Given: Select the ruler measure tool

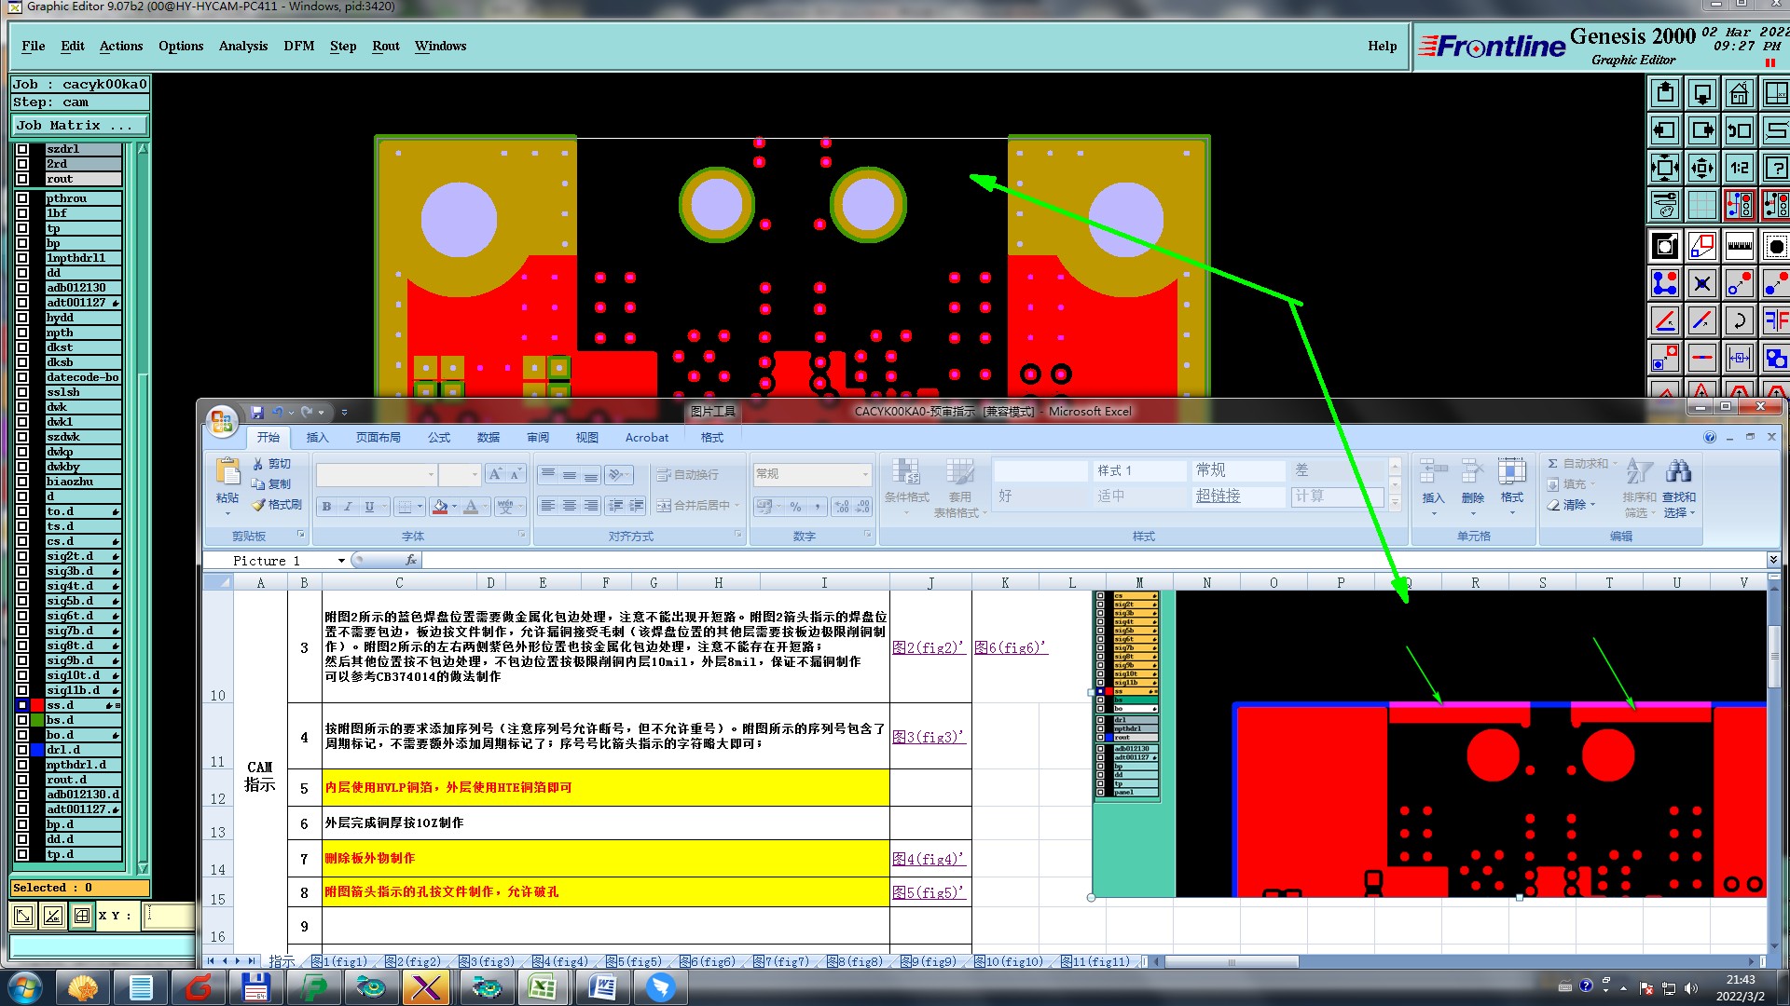Looking at the screenshot, I should (1739, 247).
